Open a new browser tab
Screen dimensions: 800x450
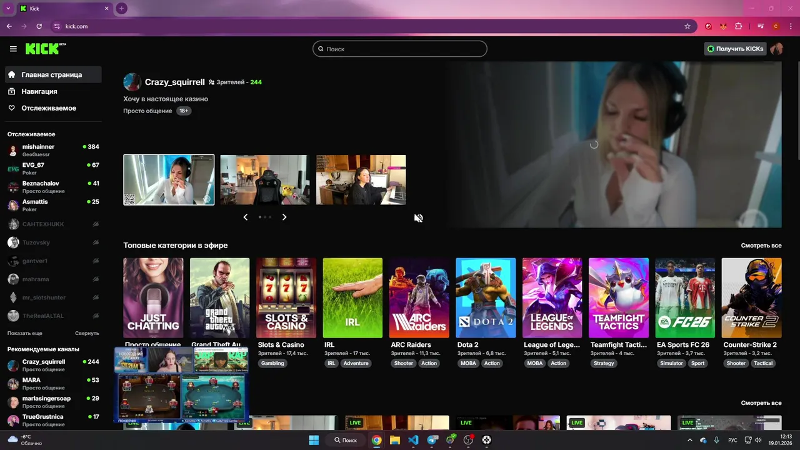coord(121,8)
